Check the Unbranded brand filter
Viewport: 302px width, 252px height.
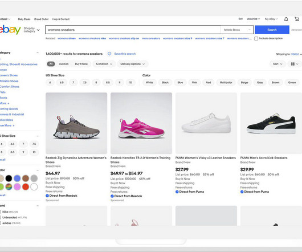(x=1, y=217)
